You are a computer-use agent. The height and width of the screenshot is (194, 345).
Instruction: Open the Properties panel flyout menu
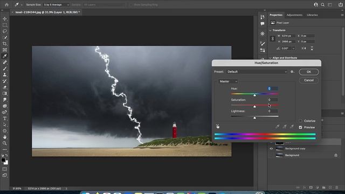pos(342,15)
